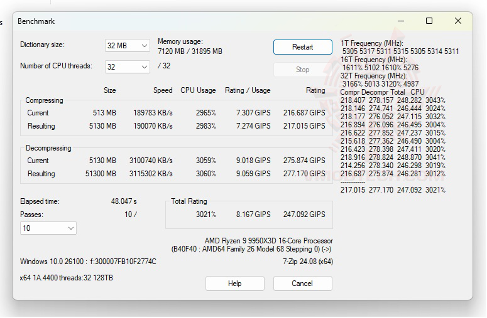Click the Windows 10.0 26100 version line
Viewport: 487px width, 318px height.
pyautogui.click(x=88, y=262)
